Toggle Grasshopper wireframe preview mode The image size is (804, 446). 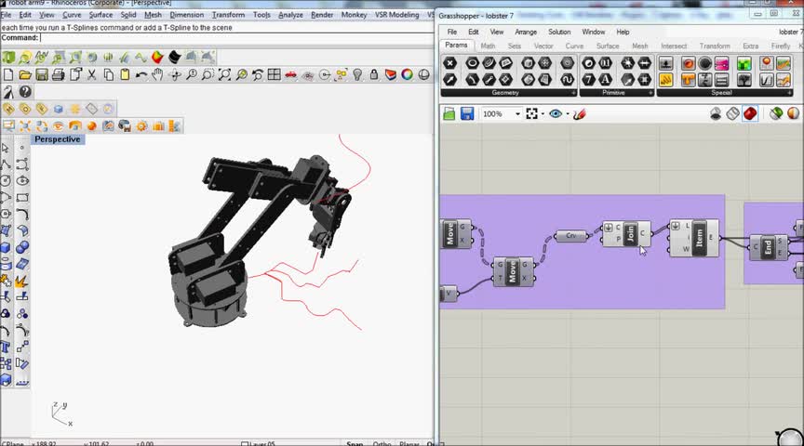coord(732,113)
